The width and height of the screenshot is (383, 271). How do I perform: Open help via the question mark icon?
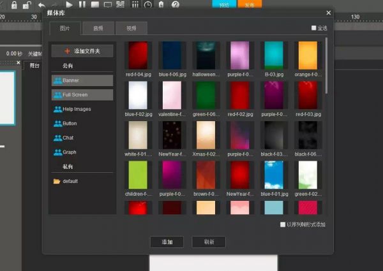pyautogui.click(x=175, y=4)
